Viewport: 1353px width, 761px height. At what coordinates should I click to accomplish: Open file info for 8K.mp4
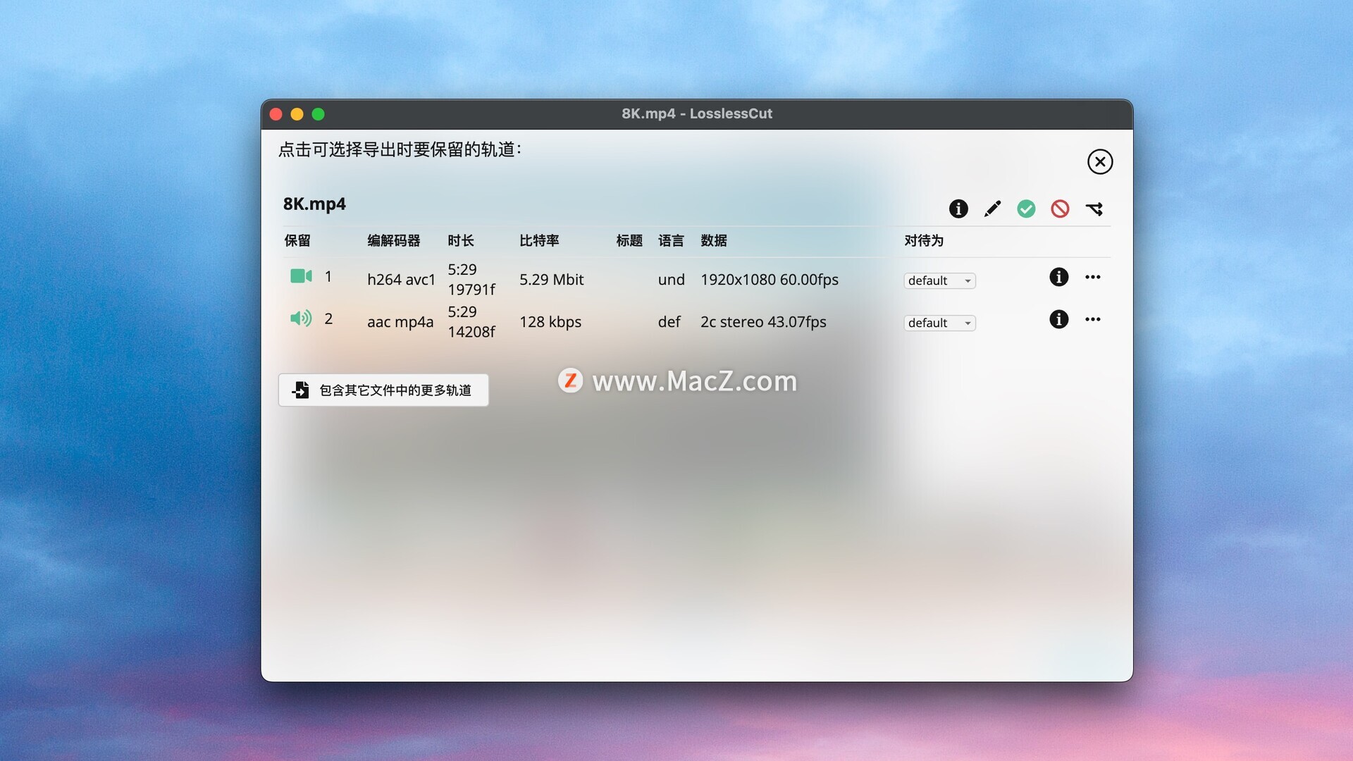point(958,209)
